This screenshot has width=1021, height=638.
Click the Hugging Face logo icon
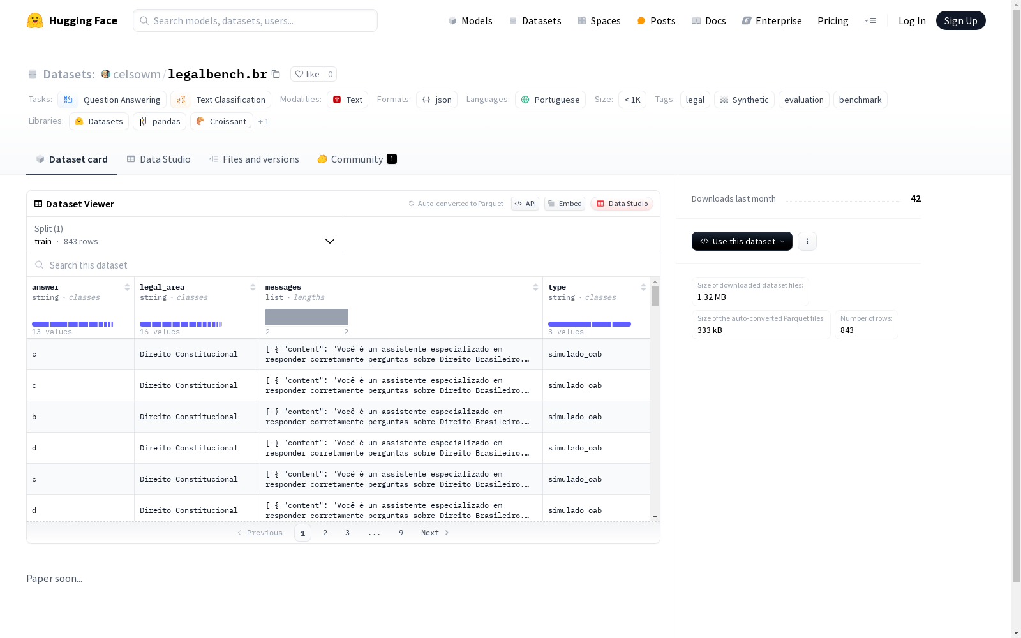[35, 20]
